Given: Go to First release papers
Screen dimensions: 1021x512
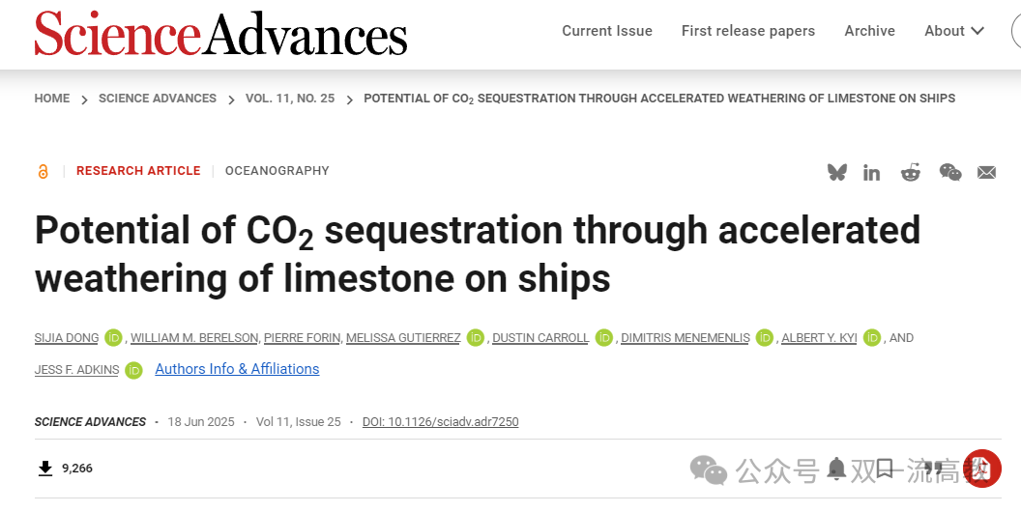Looking at the screenshot, I should pos(748,31).
